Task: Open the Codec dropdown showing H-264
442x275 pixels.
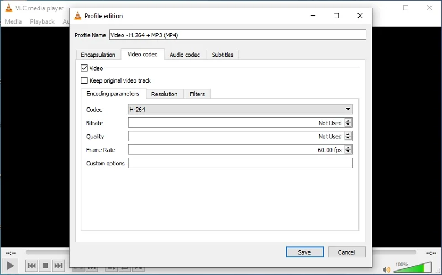Action: coord(240,109)
